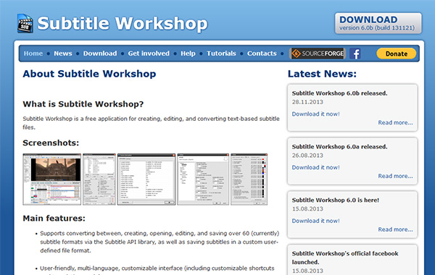This screenshot has height=275, width=435.
Task: Click the yellow Donate button
Action: click(x=396, y=54)
